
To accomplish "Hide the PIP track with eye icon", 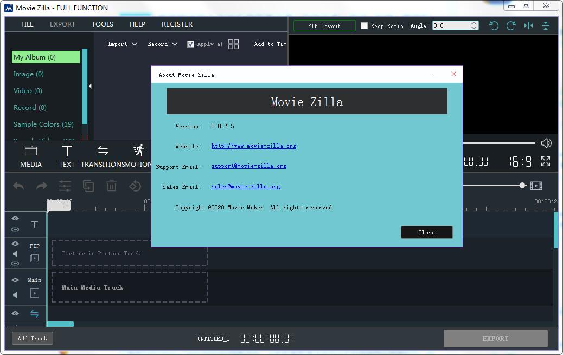I will (x=15, y=244).
